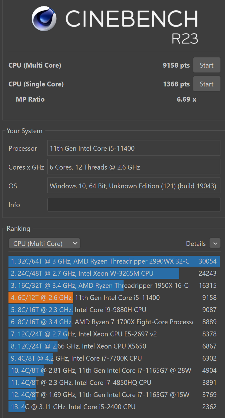Image resolution: width=225 pixels, height=418 pixels.
Task: Click the orange bar of the i5-11400 entry
Action: pos(41,298)
